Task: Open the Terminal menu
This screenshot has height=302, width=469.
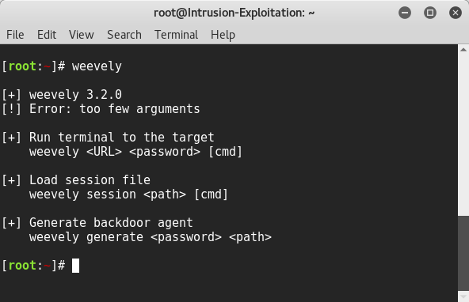Action: coord(176,35)
